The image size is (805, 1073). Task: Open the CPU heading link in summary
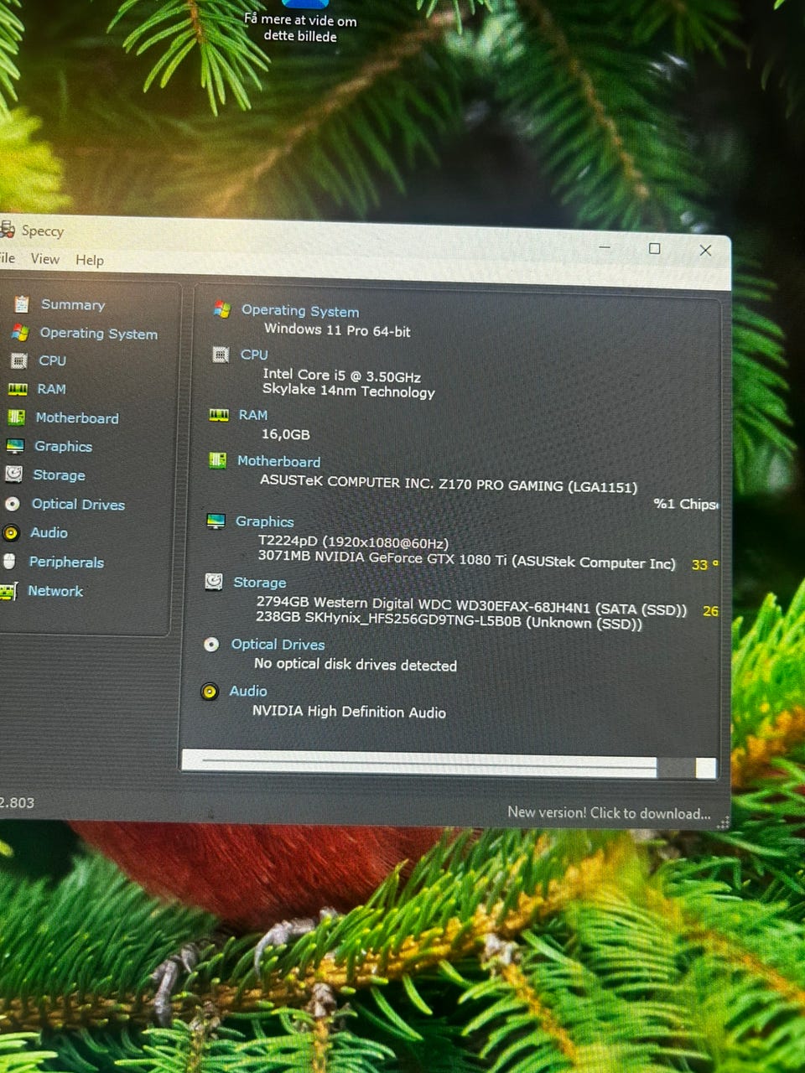coord(254,355)
